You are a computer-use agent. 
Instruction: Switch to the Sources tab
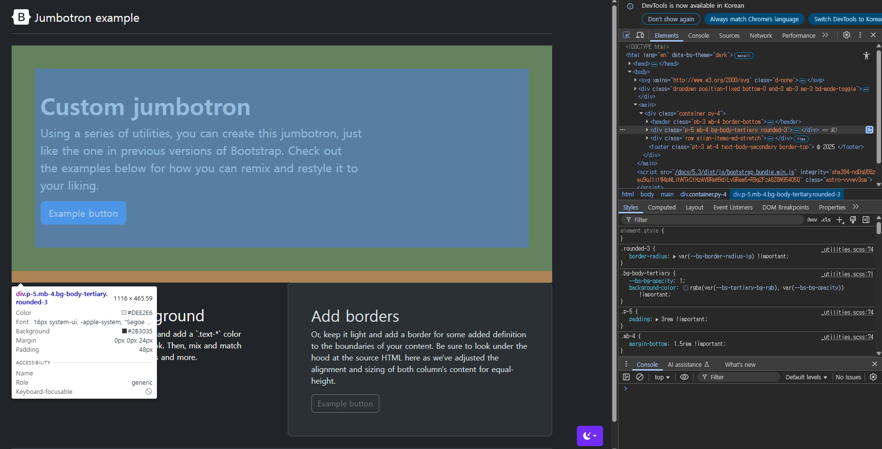point(729,35)
